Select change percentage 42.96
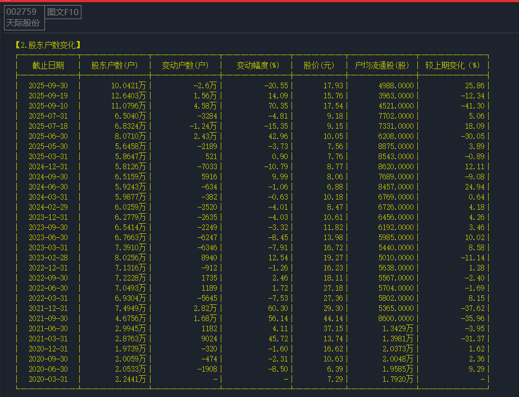The height and width of the screenshot is (397, 519). 278,136
